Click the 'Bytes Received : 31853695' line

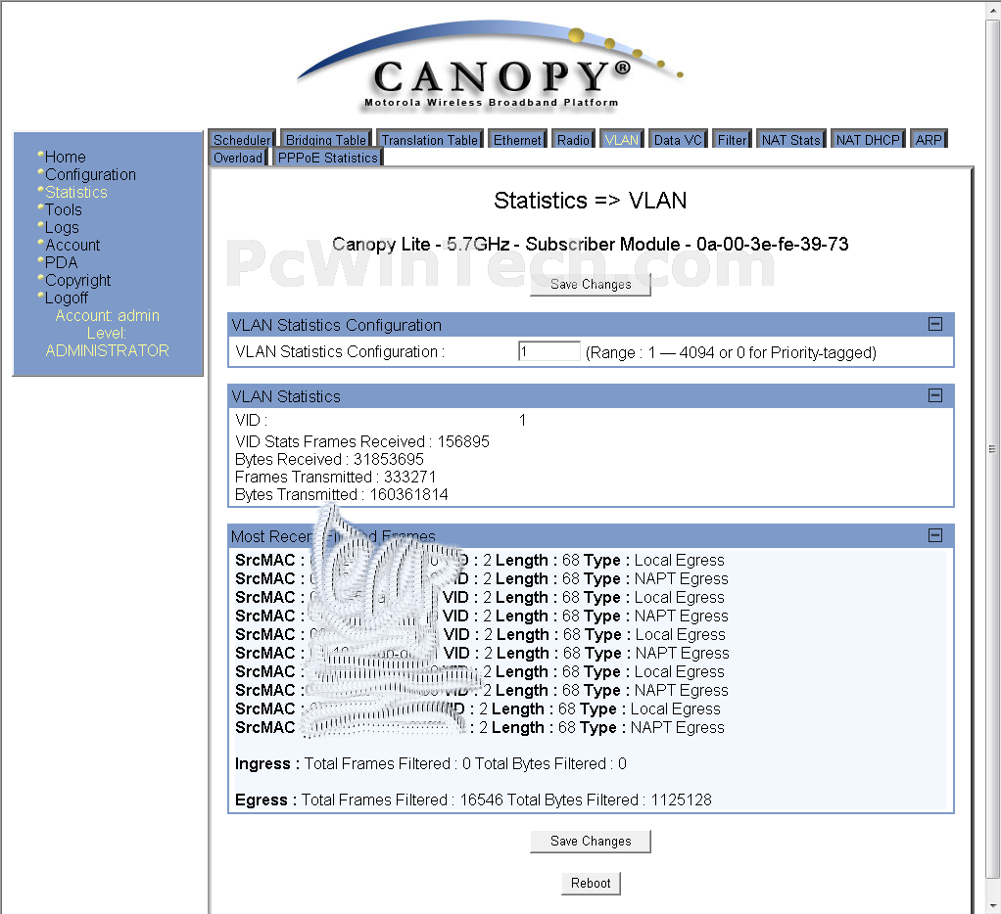click(x=329, y=459)
